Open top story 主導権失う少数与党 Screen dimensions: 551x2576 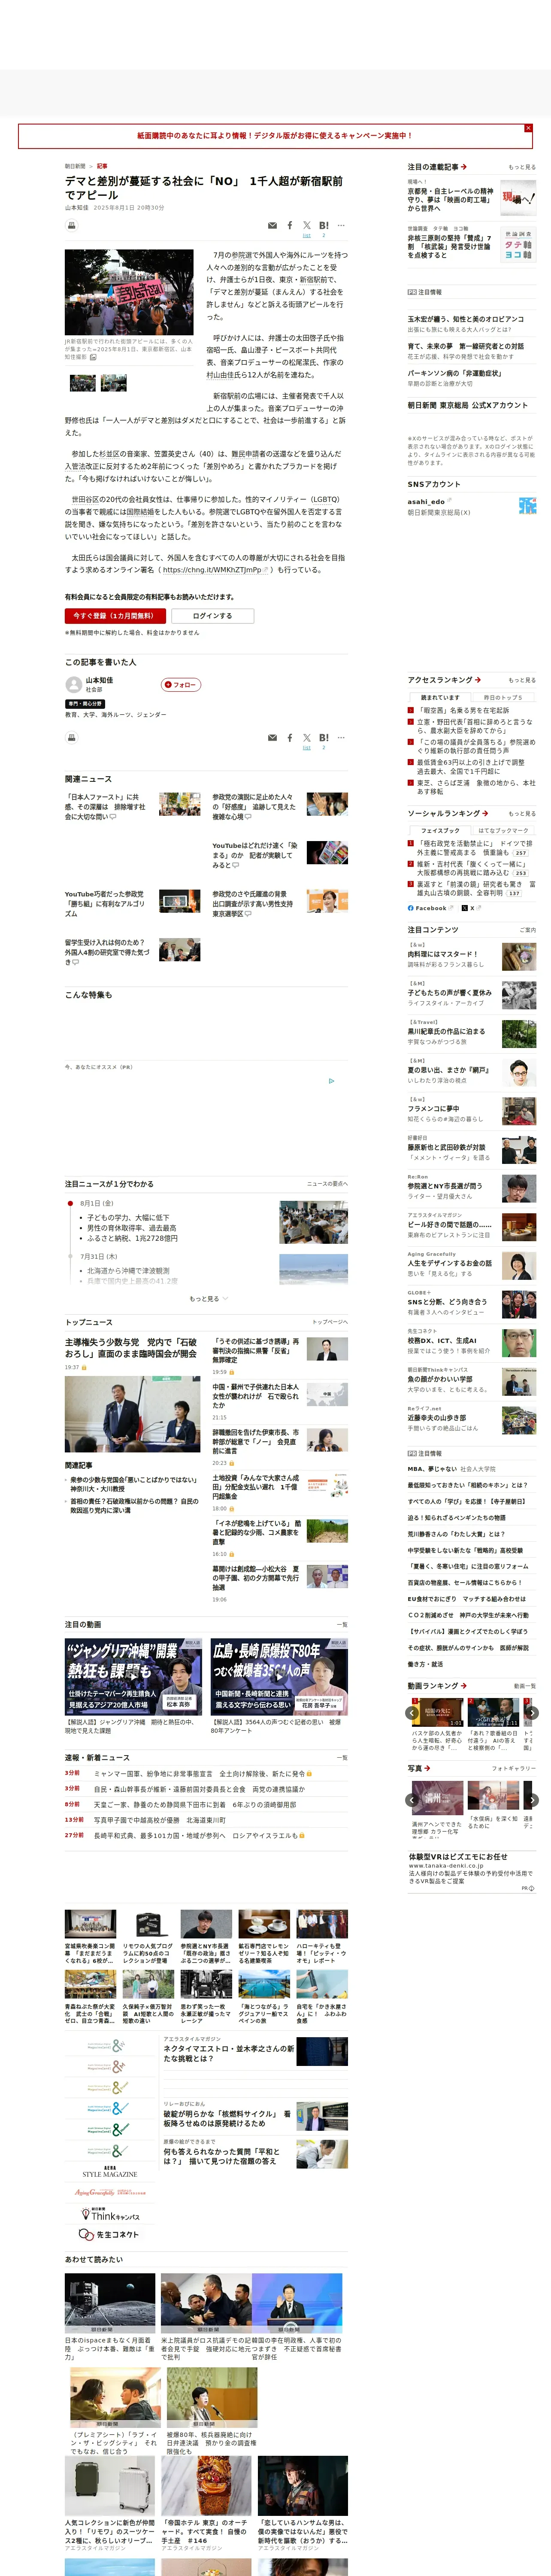tap(131, 1348)
